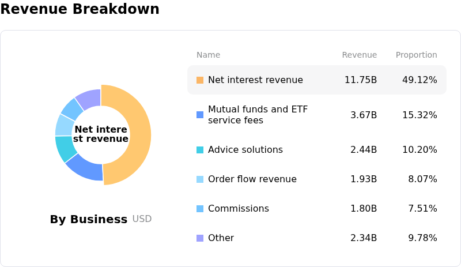Select the Commissions row label
Image resolution: width=461 pixels, height=267 pixels.
(239, 209)
